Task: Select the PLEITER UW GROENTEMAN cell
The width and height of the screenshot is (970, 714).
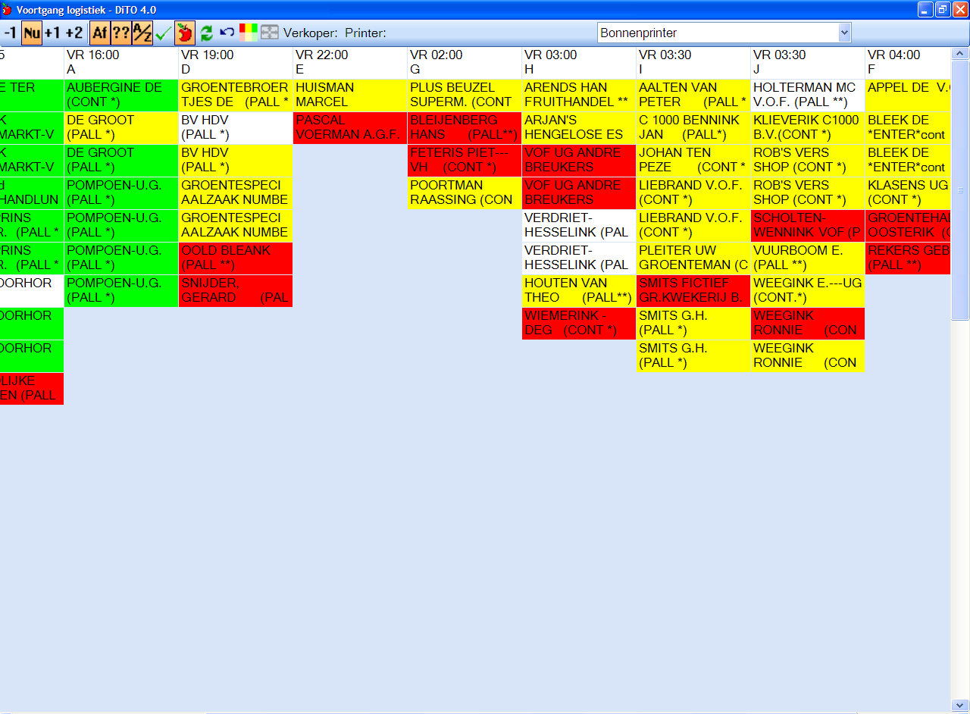Action: pyautogui.click(x=693, y=258)
